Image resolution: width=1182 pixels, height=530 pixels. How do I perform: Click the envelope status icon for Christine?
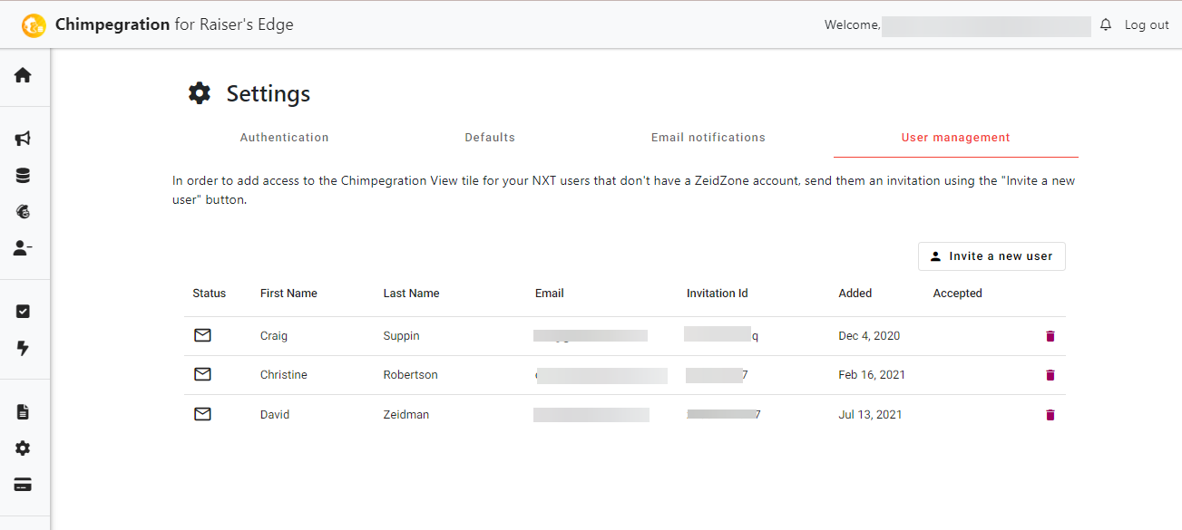(x=202, y=374)
